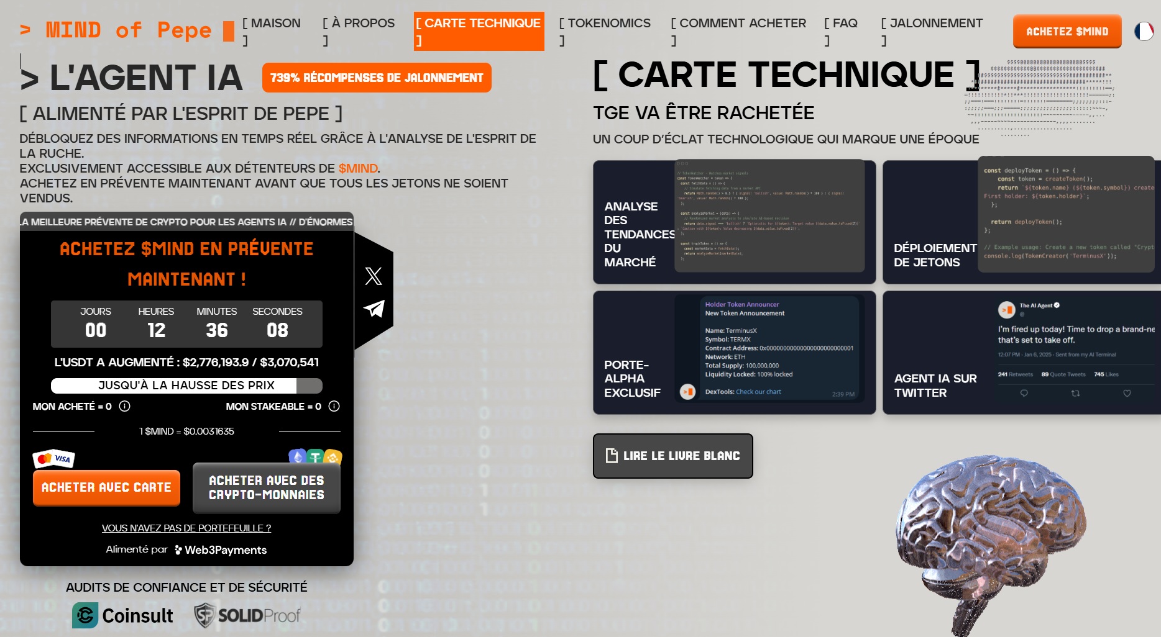Click the X (Twitter) social icon
The image size is (1161, 637).
pos(374,276)
